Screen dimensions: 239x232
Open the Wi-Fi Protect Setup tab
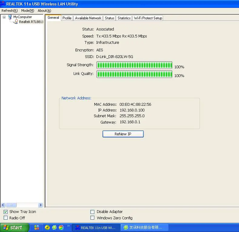[x=148, y=18]
